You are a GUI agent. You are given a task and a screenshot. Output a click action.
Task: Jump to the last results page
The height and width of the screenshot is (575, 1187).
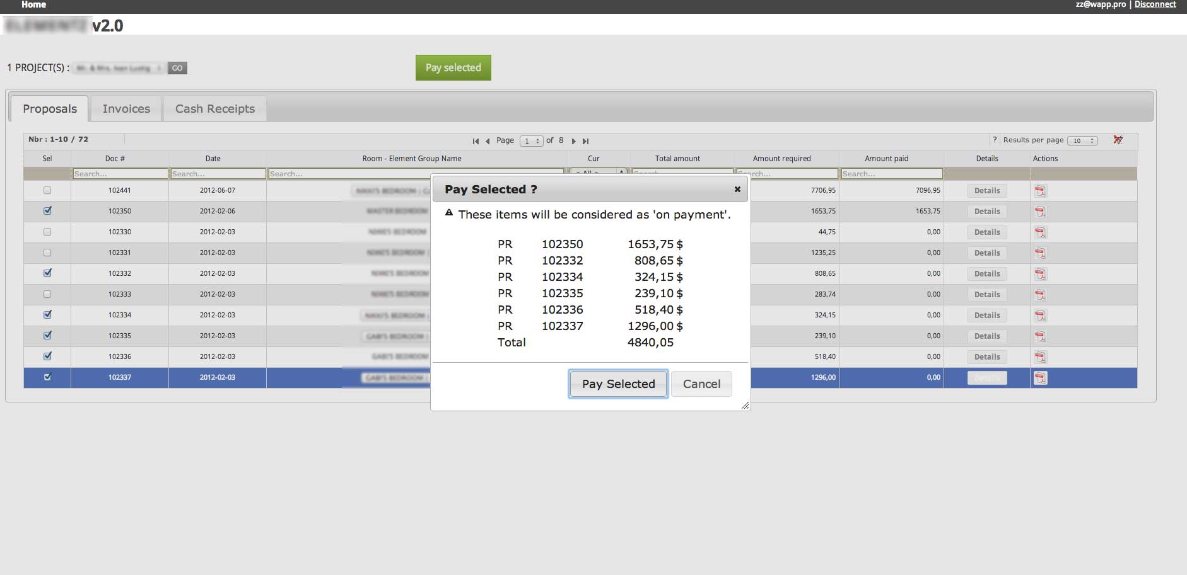pyautogui.click(x=585, y=141)
